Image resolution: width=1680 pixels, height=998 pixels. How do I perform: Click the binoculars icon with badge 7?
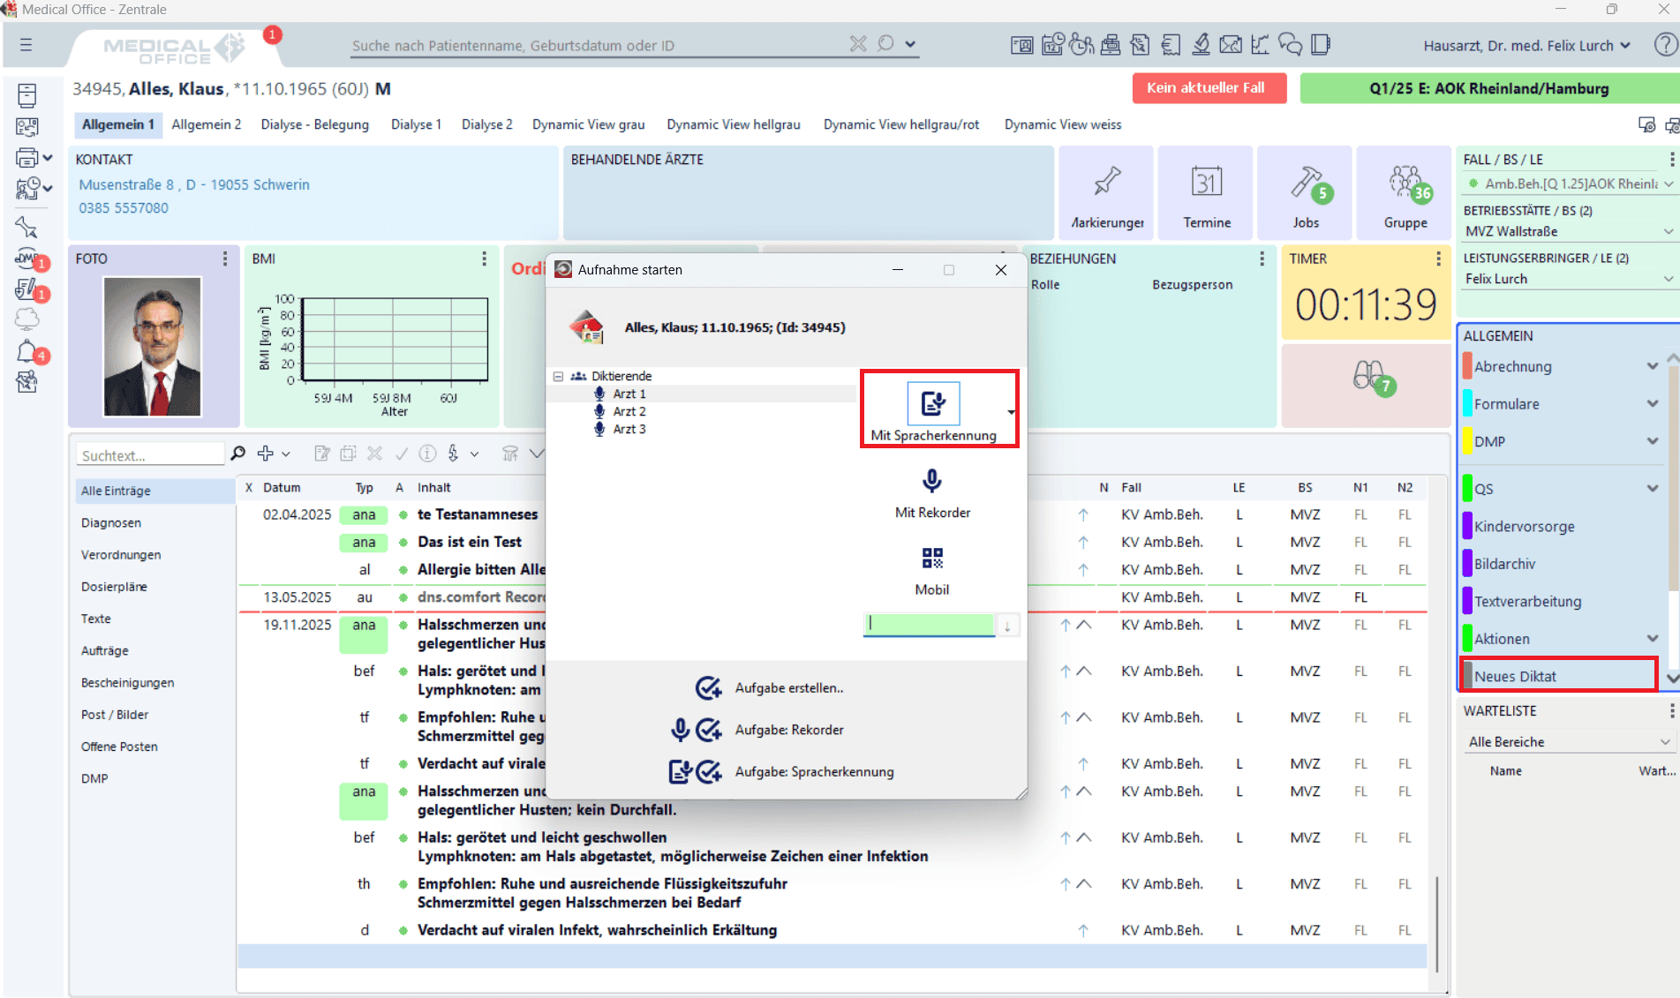[1367, 377]
